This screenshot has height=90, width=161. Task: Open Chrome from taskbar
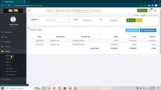pos(54,88)
